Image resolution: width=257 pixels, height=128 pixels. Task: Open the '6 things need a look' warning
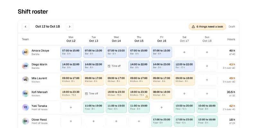pyautogui.click(x=207, y=27)
